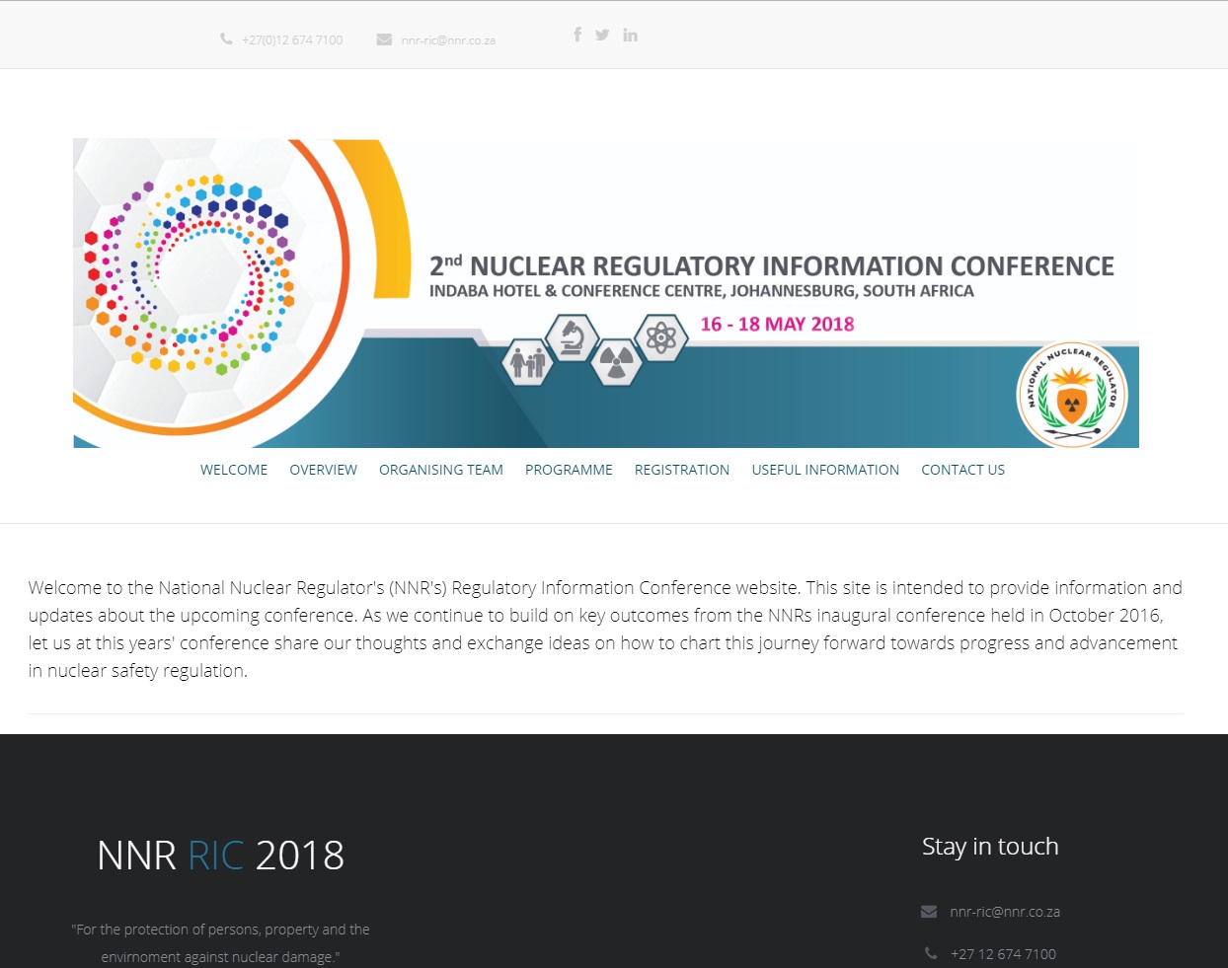The width and height of the screenshot is (1228, 968).
Task: Open the CONTACT US page
Action: click(962, 470)
